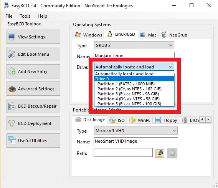Switch to the ISO tab
The height and width of the screenshot is (188, 218).
117,120
